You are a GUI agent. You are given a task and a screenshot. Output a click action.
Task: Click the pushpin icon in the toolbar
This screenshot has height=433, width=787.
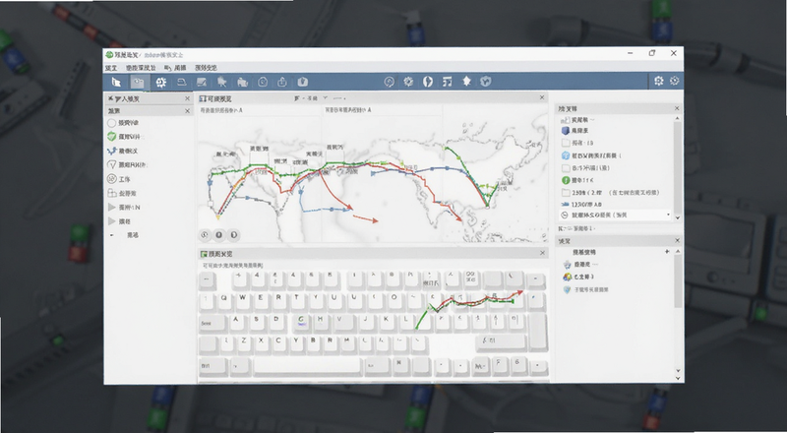[x=222, y=82]
